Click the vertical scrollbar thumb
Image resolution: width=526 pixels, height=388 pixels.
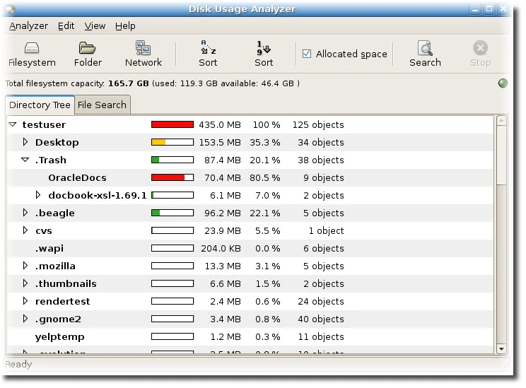[x=501, y=155]
